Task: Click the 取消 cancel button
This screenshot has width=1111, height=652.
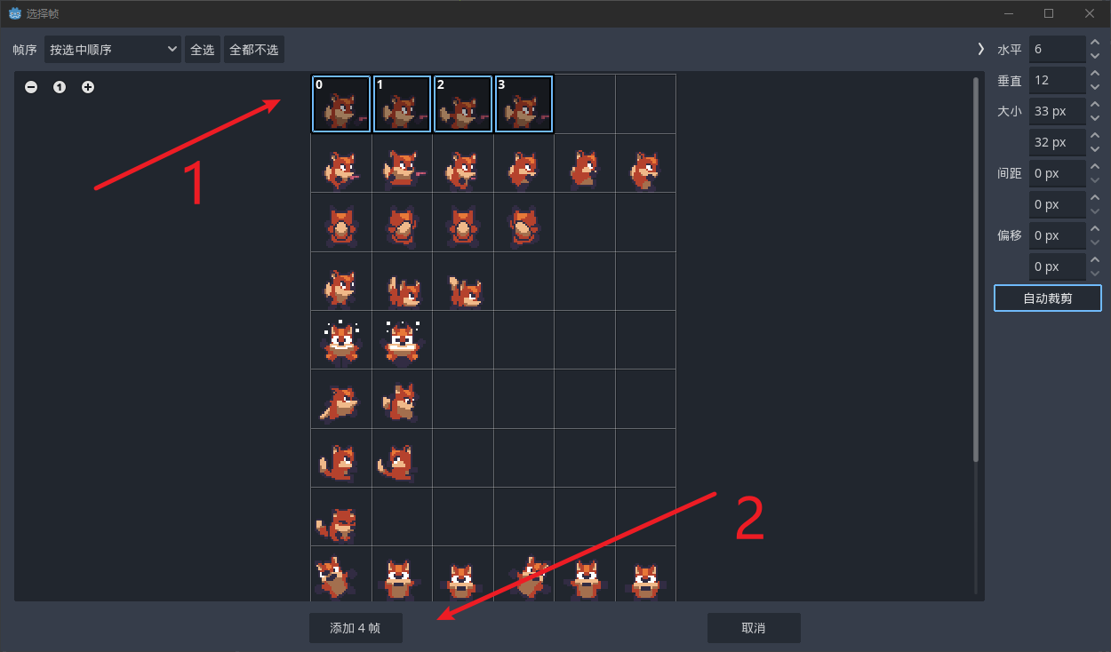Action: [x=754, y=628]
